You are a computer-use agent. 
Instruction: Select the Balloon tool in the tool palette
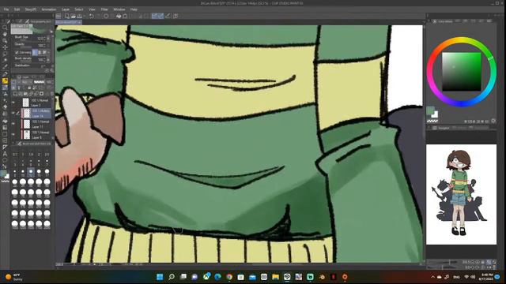(5, 160)
